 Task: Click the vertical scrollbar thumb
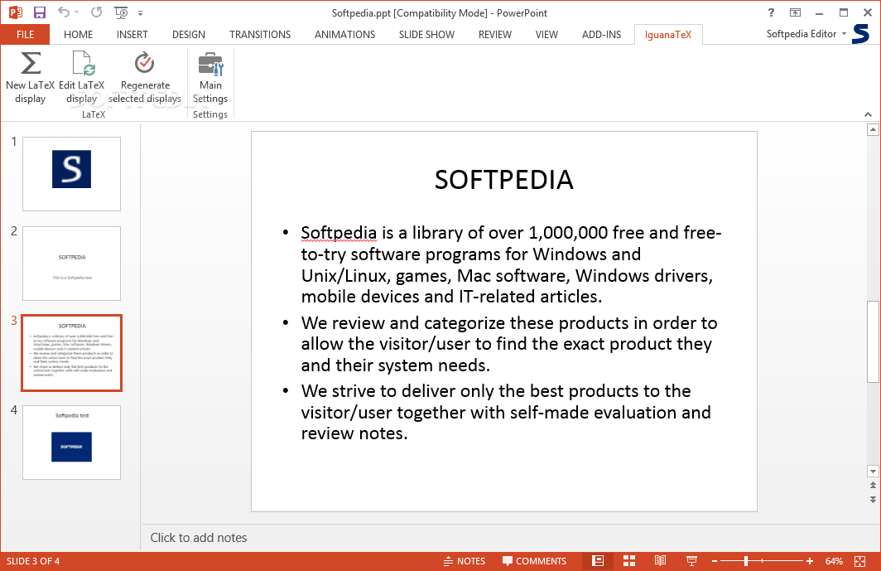(x=873, y=342)
